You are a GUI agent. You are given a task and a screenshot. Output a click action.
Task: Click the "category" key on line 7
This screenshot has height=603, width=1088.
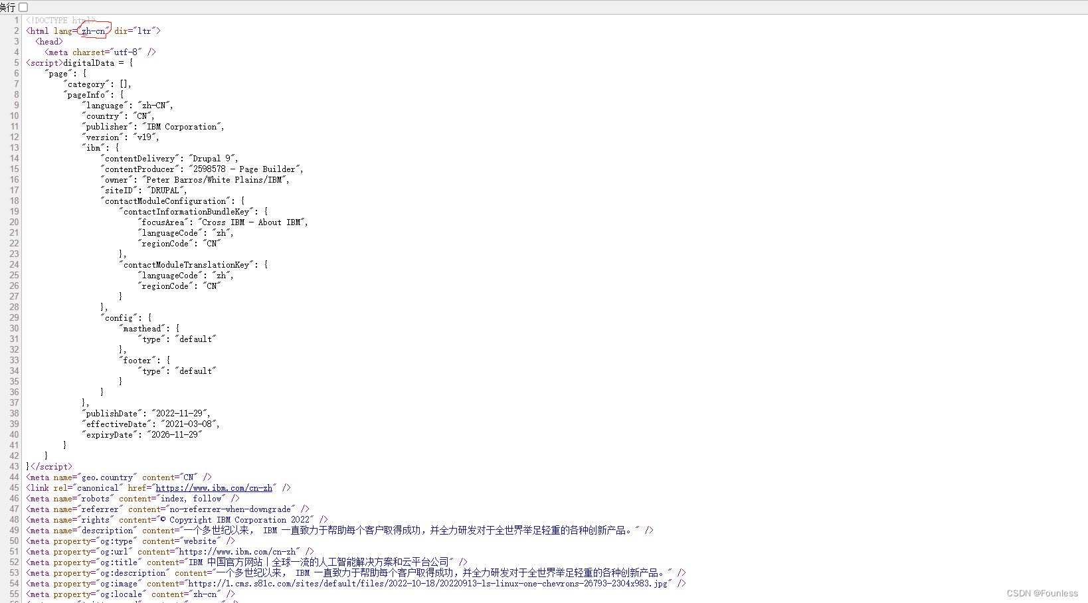86,84
